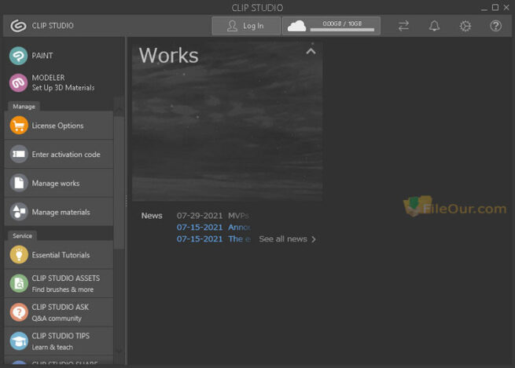Click the notifications bell icon
Image resolution: width=515 pixels, height=368 pixels.
pyautogui.click(x=434, y=26)
